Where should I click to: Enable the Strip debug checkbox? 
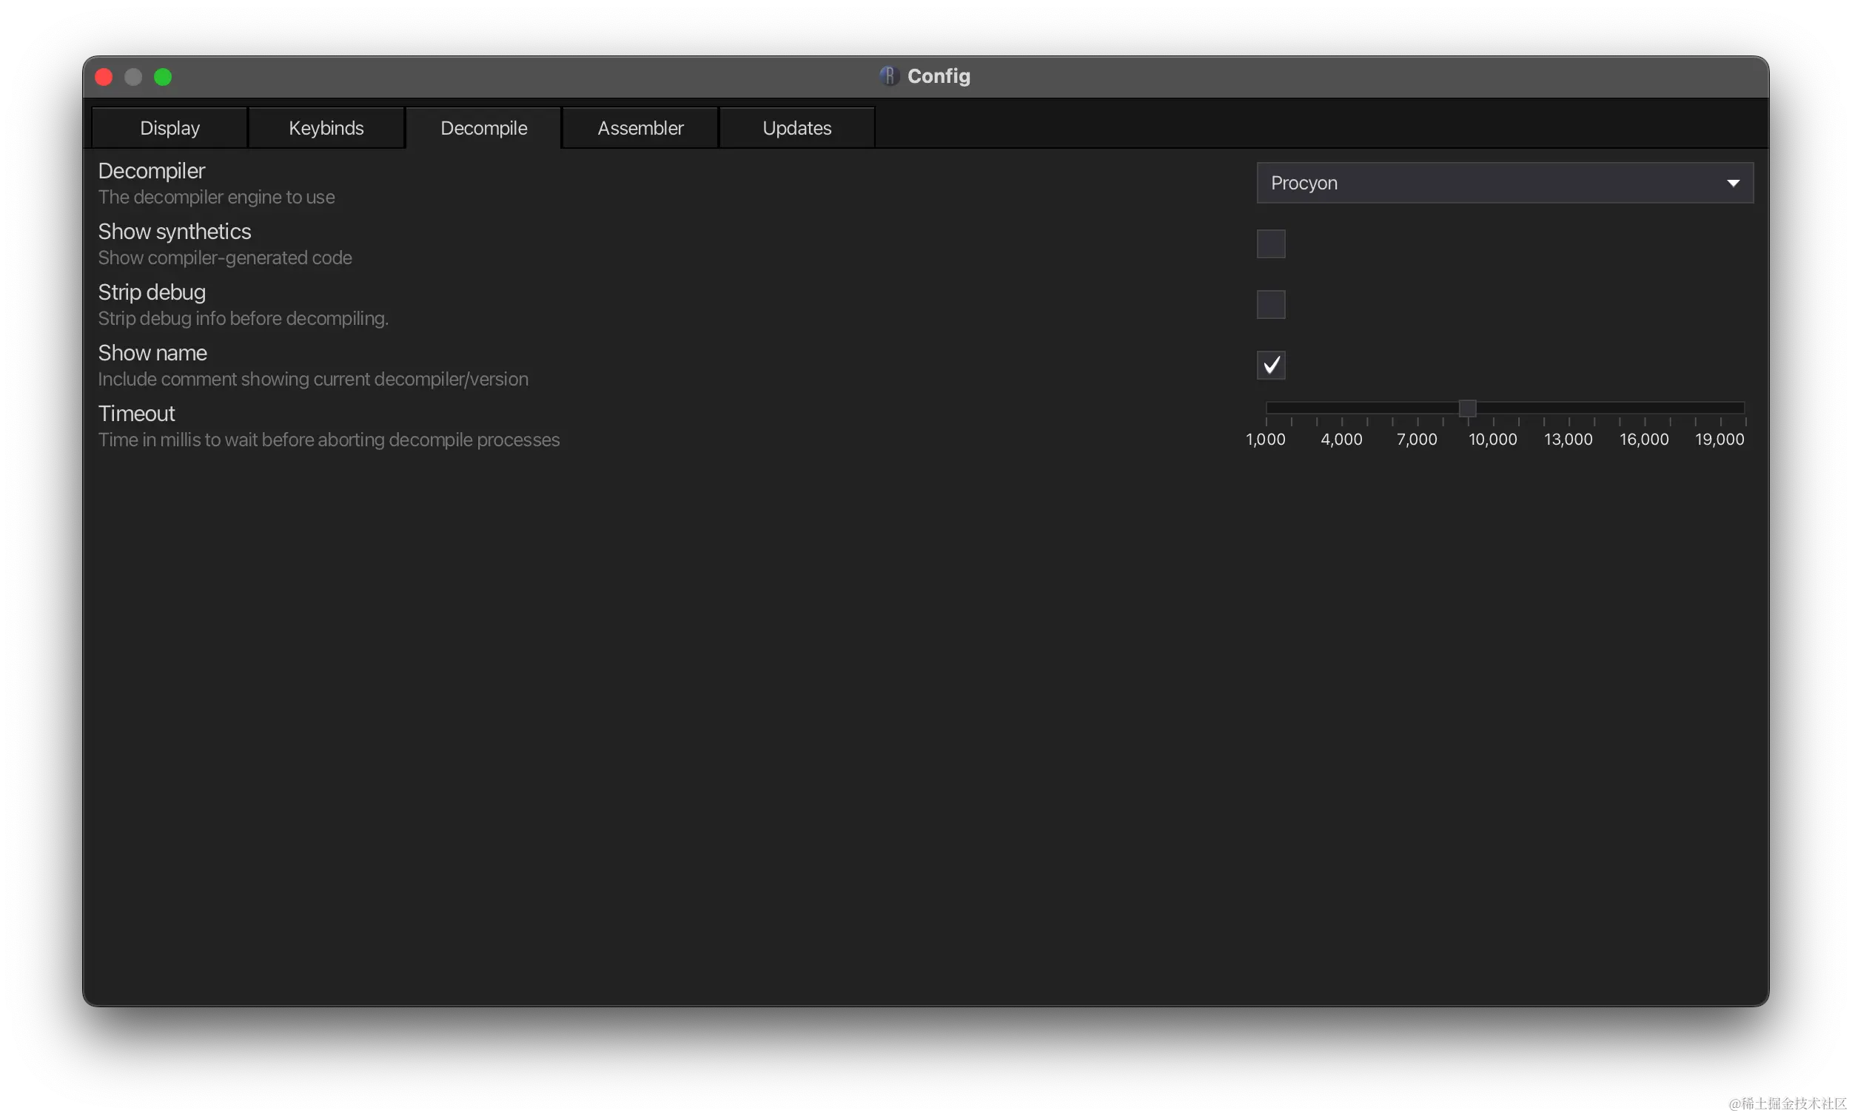point(1270,304)
